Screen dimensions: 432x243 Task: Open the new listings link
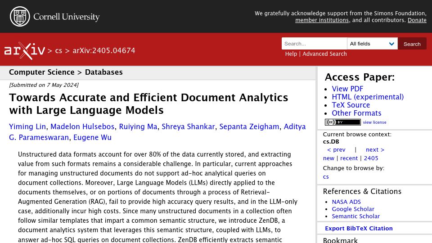[328, 158]
